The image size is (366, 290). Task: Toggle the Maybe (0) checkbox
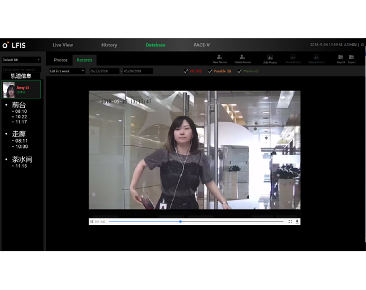239,71
